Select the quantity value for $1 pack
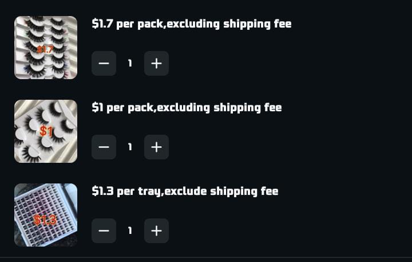The height and width of the screenshot is (262, 412). 130,147
